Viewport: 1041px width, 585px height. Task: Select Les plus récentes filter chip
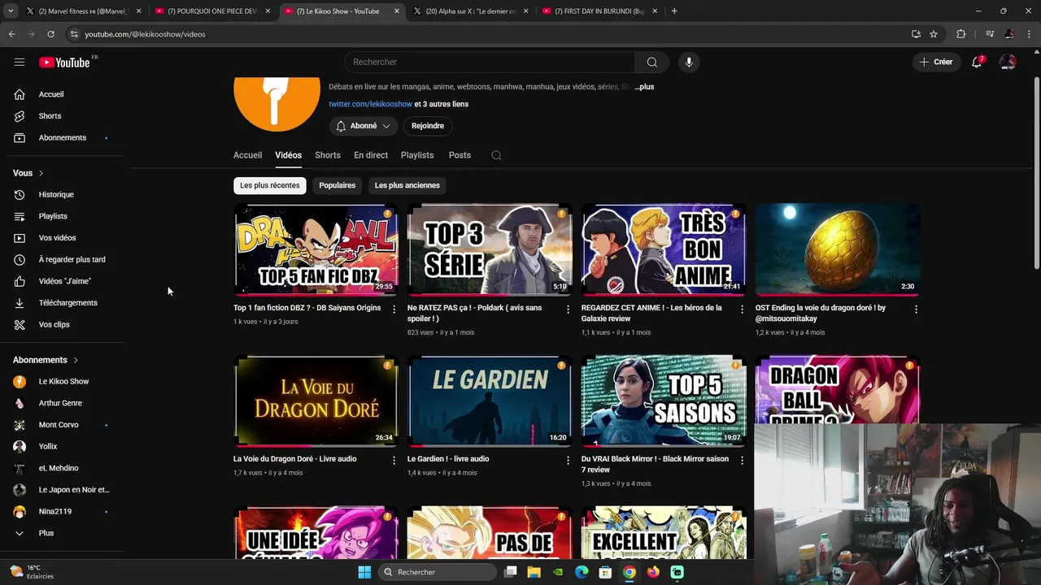[x=270, y=185]
